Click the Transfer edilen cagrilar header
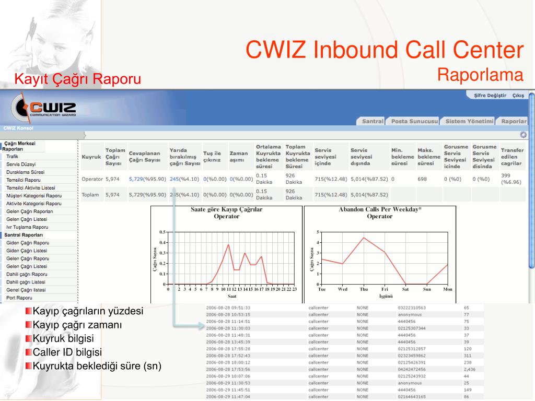The image size is (535, 401). coord(512,157)
